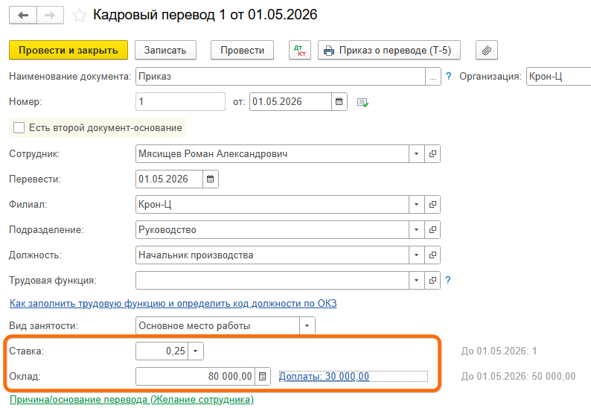Enable Есть второй документ-основание checkbox
Image resolution: width=591 pixels, height=408 pixels.
[19, 128]
